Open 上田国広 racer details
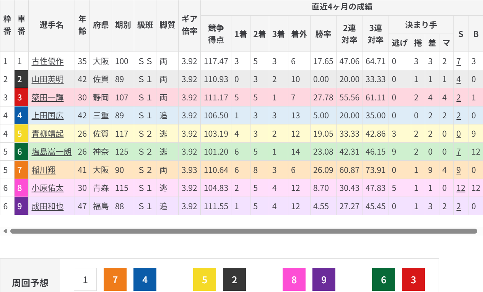Viewport: 483px width, 292px height. click(47, 116)
